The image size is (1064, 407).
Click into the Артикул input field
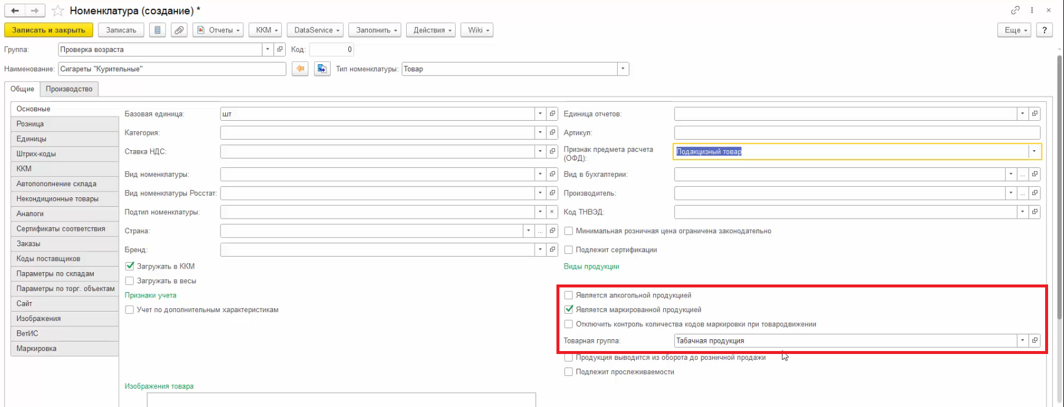(857, 133)
